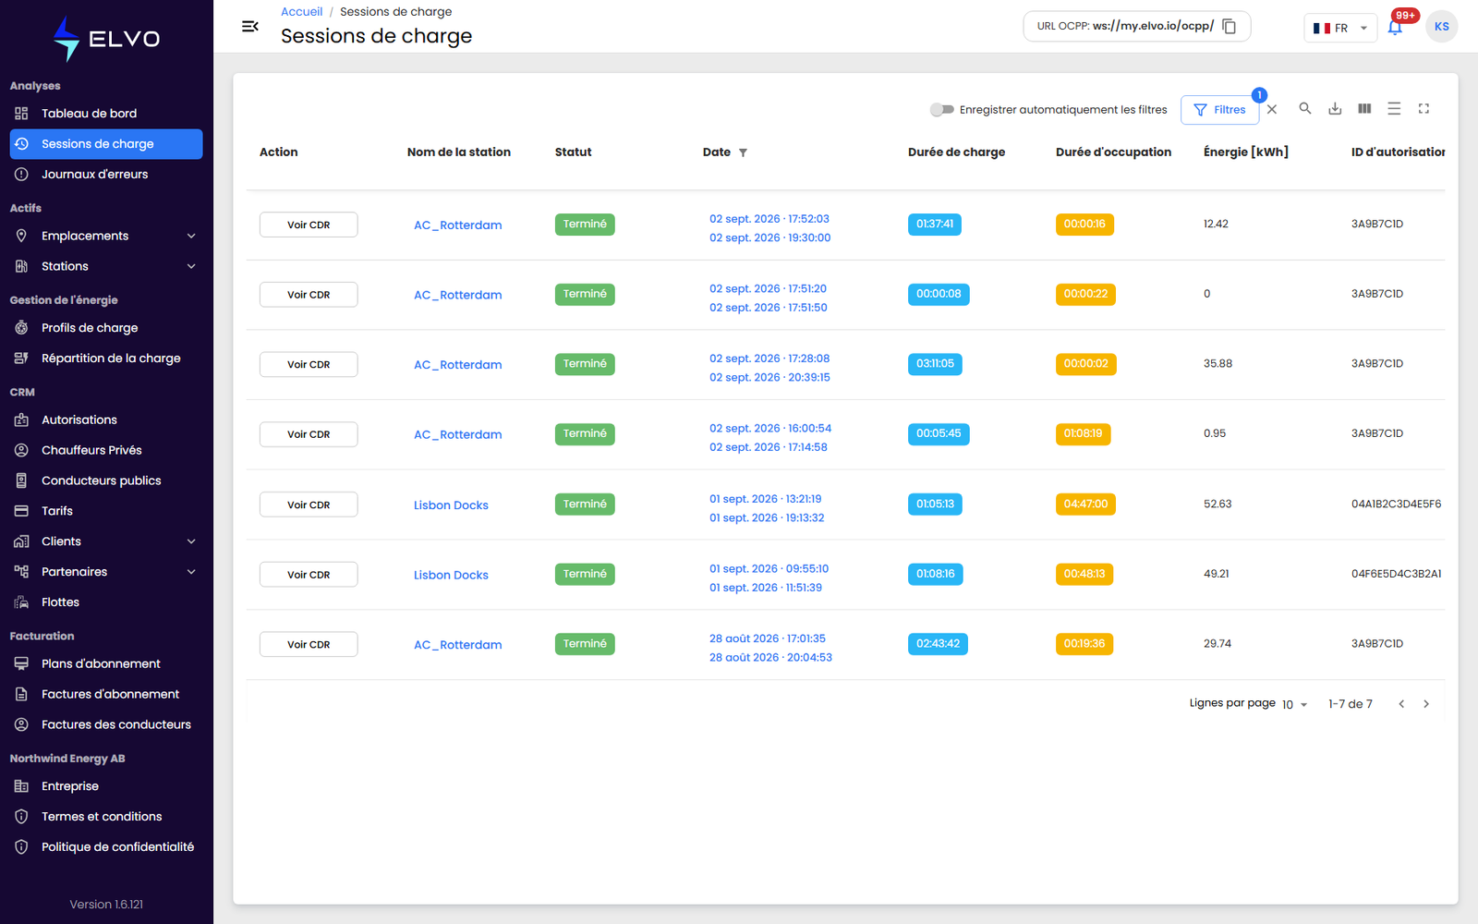View CDR for 02 sept. 17:52:03 session
This screenshot has width=1478, height=924.
point(309,225)
